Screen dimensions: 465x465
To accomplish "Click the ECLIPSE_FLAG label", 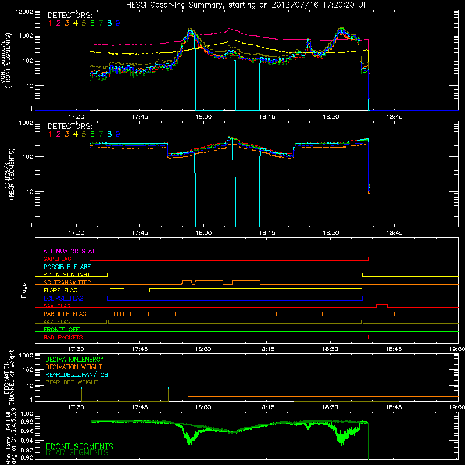I will (63, 298).
